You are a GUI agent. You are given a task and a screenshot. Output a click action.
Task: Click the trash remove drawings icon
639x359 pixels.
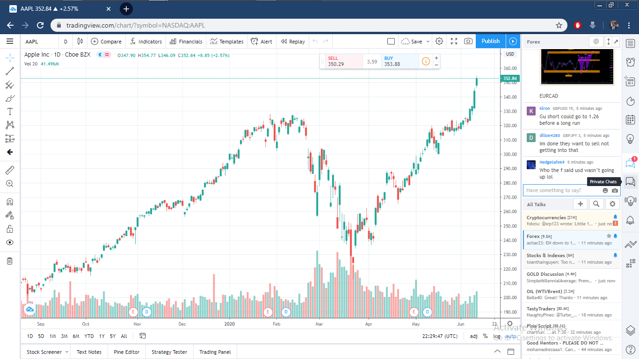10,261
